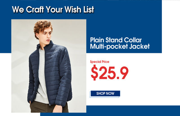
Task: Click the SHOP NOW button
Action: click(x=105, y=94)
